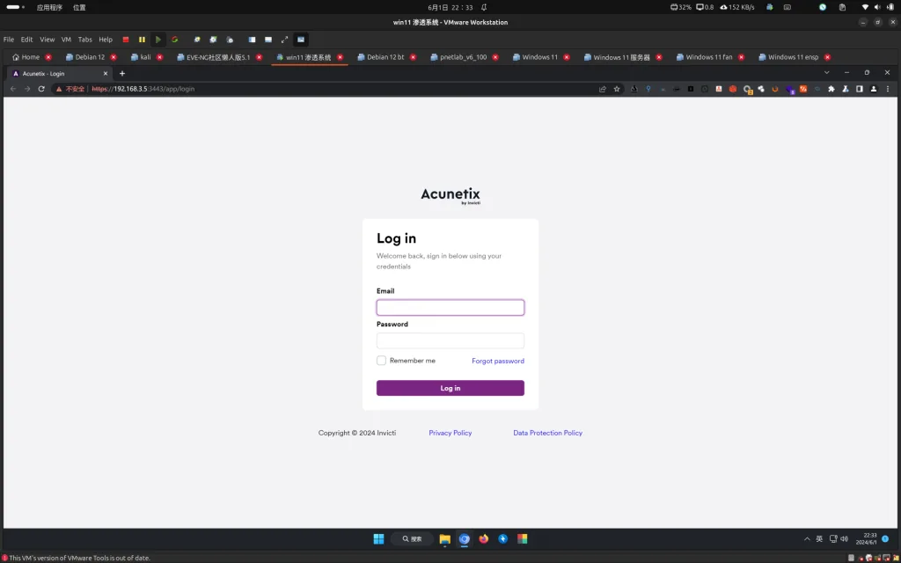Click the Password input field
This screenshot has width=901, height=563.
[450, 340]
